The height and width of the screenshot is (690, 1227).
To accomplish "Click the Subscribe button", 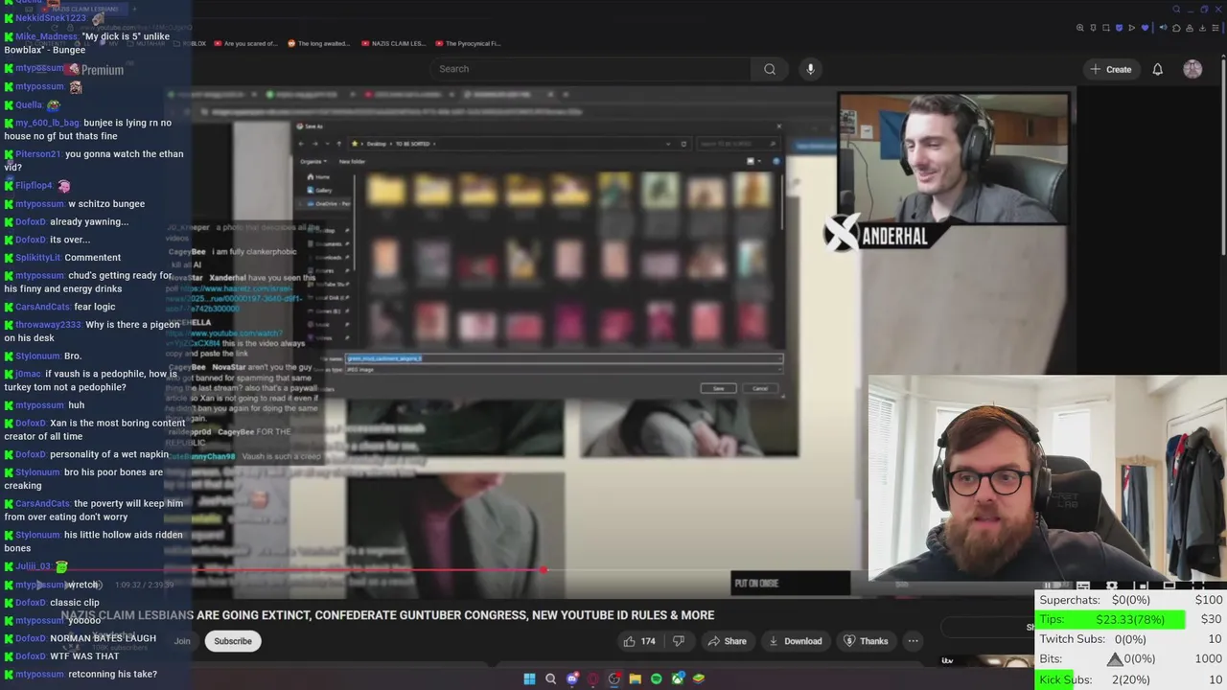I will [233, 641].
